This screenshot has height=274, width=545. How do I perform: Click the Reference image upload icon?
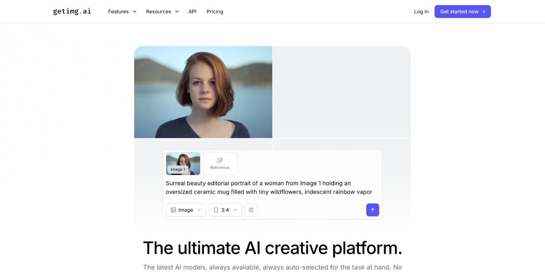(220, 160)
